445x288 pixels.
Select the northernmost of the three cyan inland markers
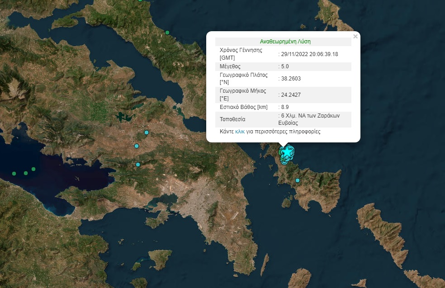pos(147,132)
